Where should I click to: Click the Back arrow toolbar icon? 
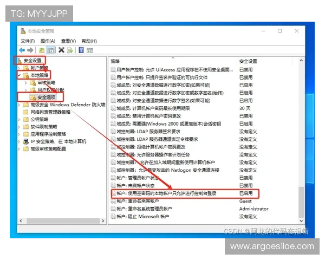click(x=22, y=50)
